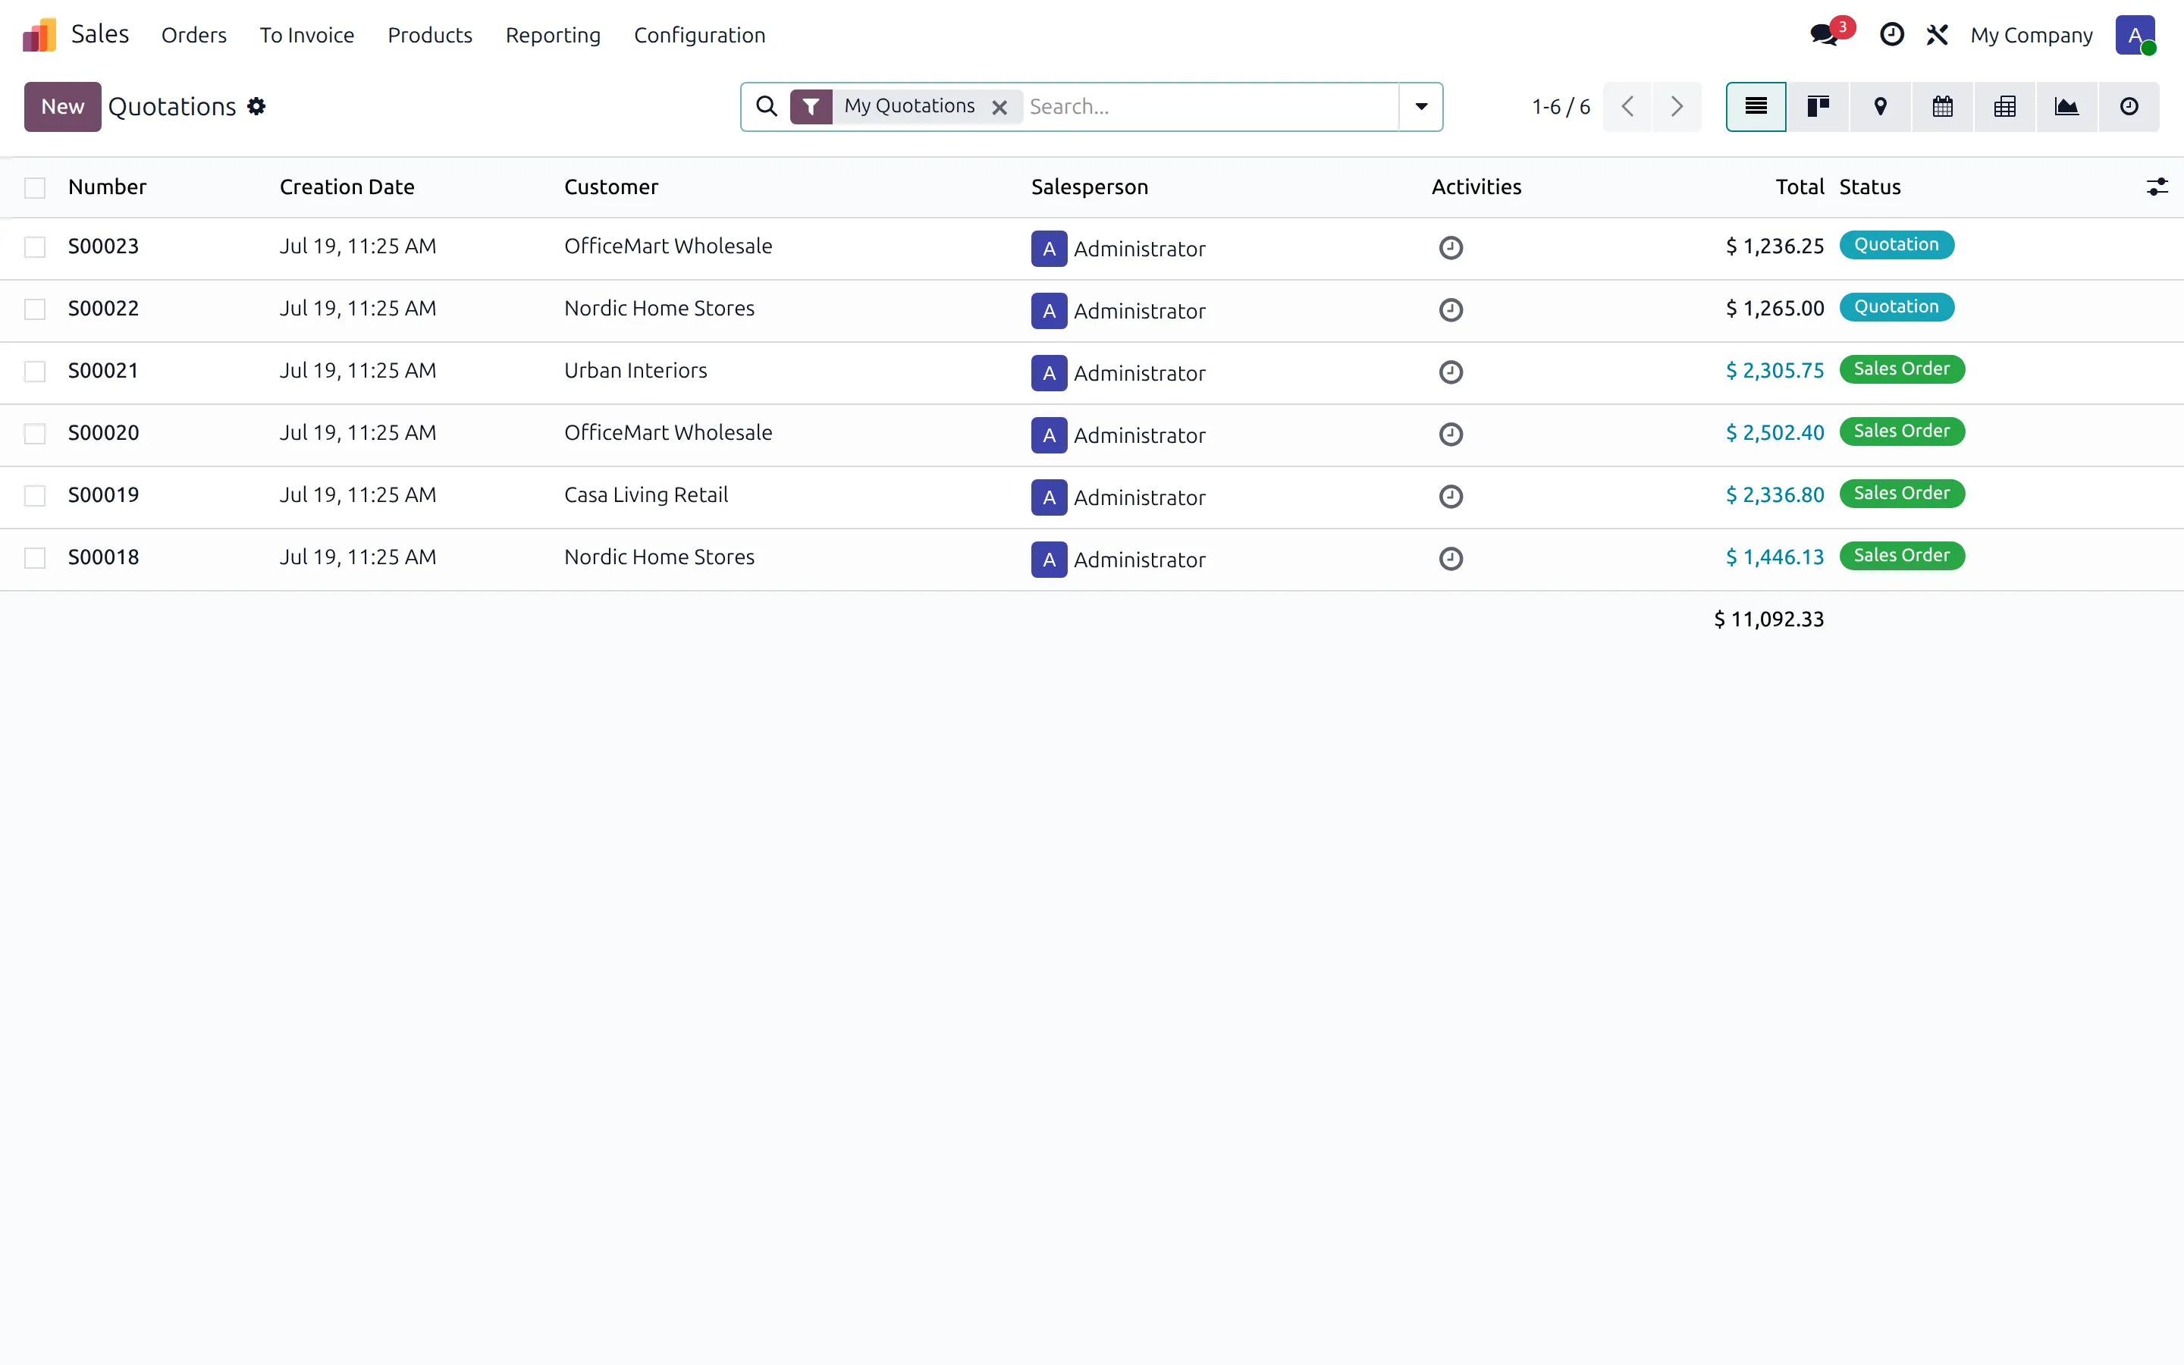Open the To Invoice menu
Image resolution: width=2184 pixels, height=1365 pixels.
pyautogui.click(x=307, y=35)
